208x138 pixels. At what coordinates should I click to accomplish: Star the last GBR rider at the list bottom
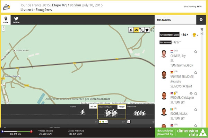click(x=196, y=125)
